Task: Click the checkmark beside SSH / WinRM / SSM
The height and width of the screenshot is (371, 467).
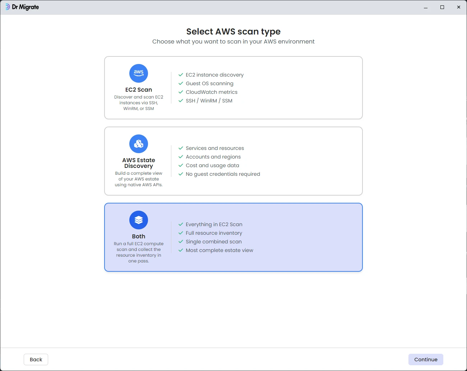Action: click(x=181, y=101)
